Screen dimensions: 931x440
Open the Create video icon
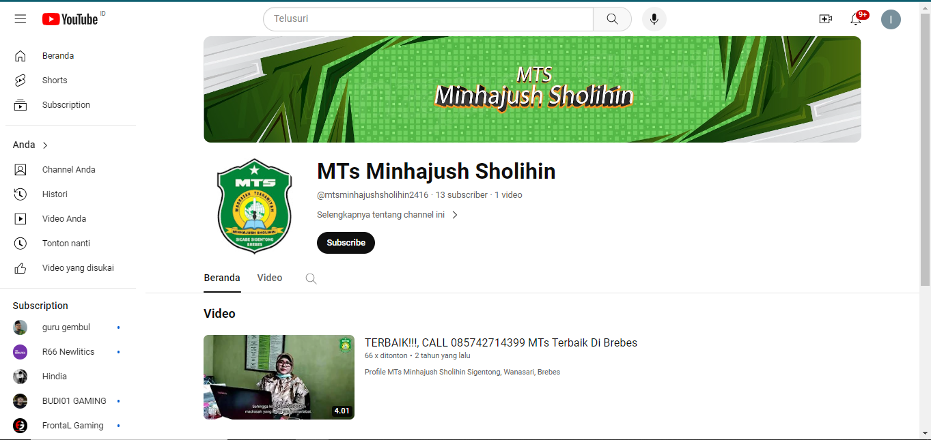click(x=826, y=19)
